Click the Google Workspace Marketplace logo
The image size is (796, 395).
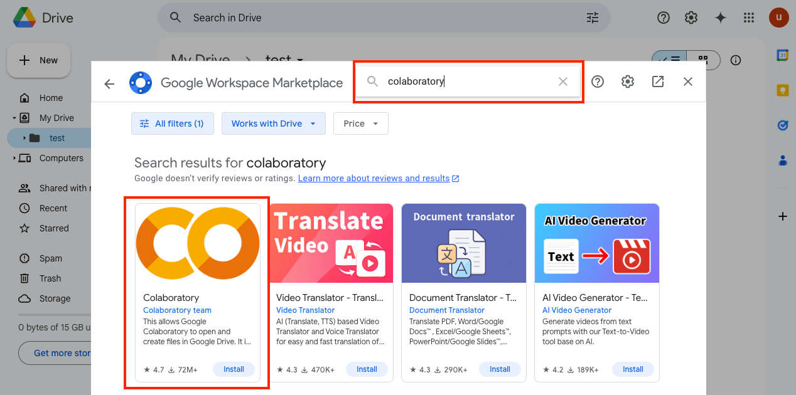[x=141, y=83]
